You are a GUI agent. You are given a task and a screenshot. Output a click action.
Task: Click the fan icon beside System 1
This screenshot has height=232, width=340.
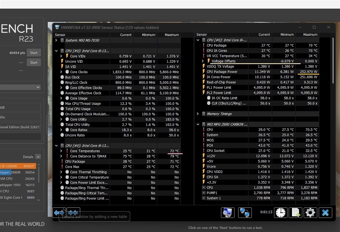204,198
